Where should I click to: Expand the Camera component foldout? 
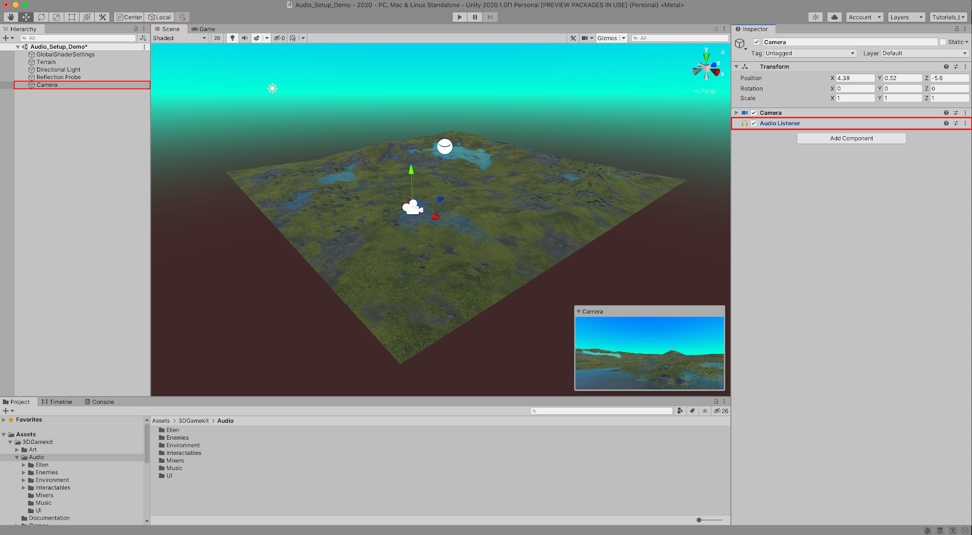pyautogui.click(x=736, y=113)
